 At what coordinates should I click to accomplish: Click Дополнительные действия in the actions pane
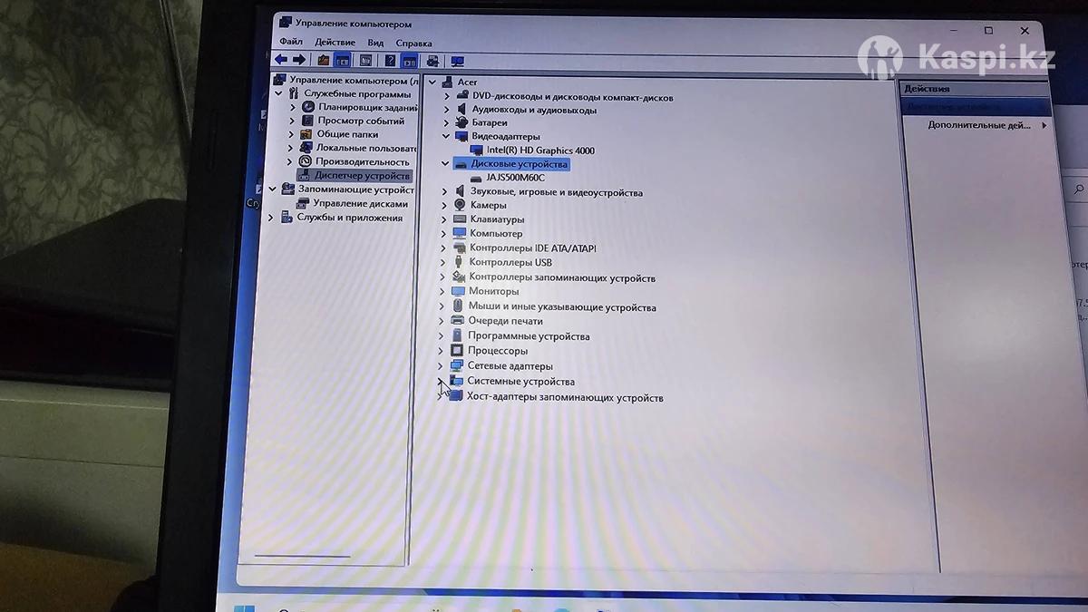(979, 125)
